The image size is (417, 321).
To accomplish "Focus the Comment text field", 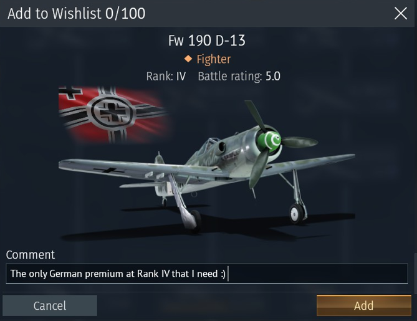I will click(x=207, y=274).
